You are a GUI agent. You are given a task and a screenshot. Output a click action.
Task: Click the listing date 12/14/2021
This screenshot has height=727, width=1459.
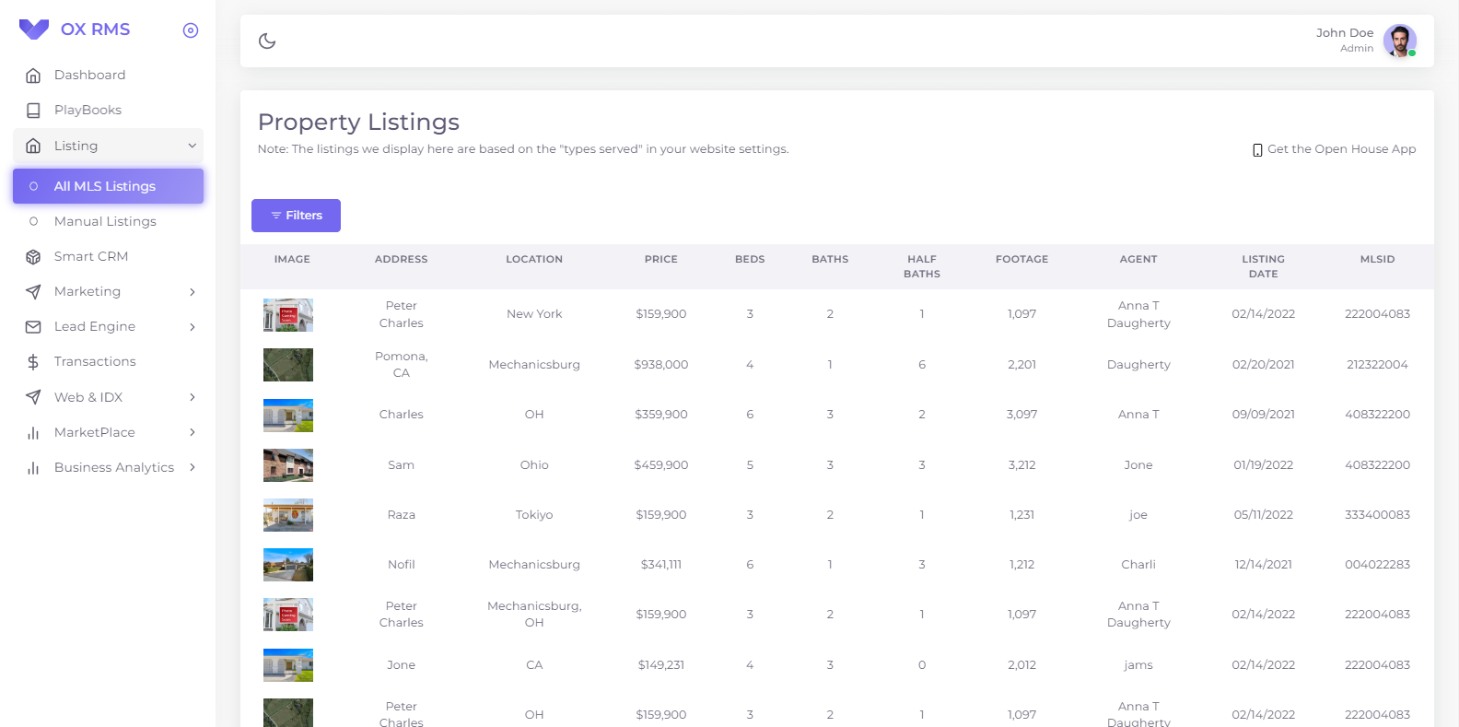1263,565
